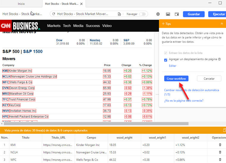Toggle the Navegar switch
This screenshot has height=163, width=226.
coord(143,14)
